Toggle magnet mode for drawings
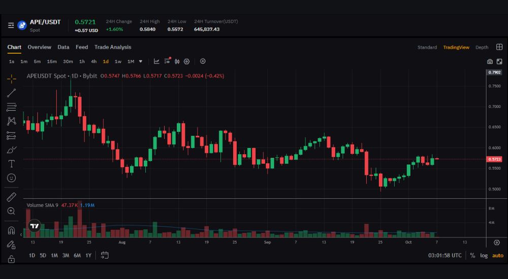The width and height of the screenshot is (508, 279). tap(11, 230)
